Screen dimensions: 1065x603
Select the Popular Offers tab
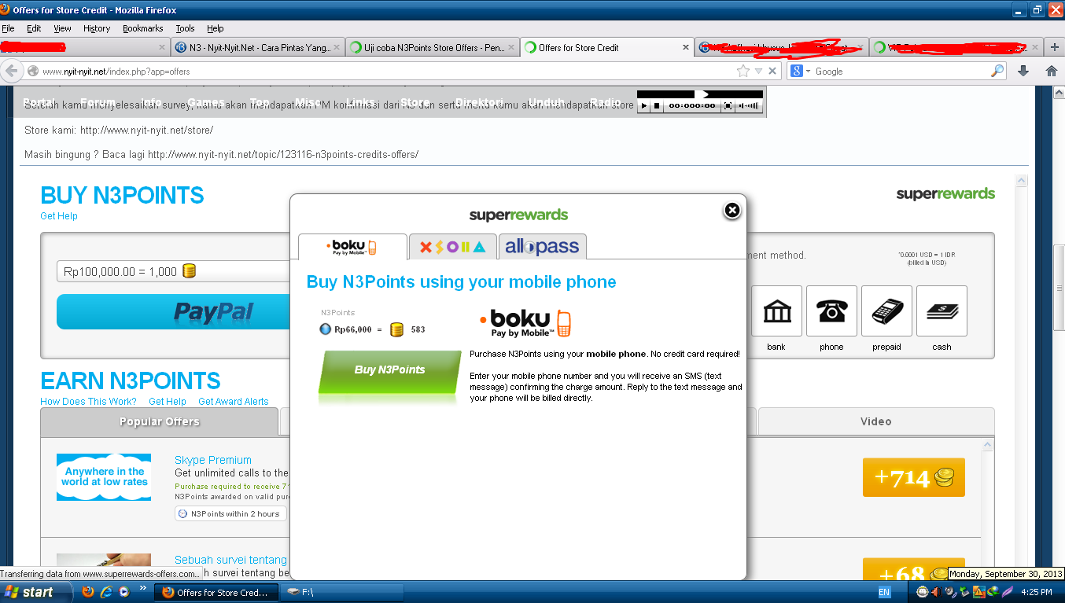[160, 421]
